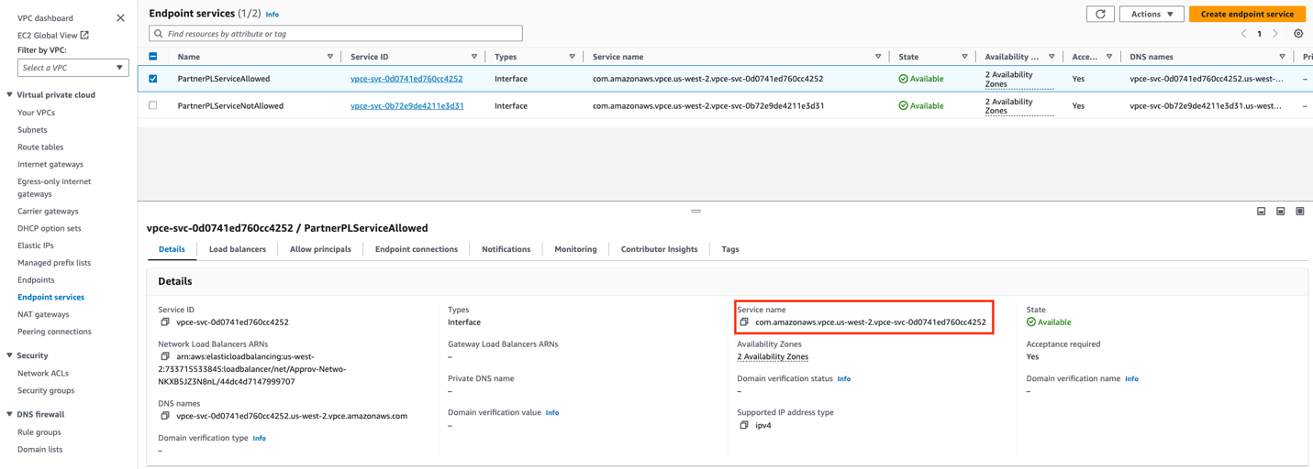This screenshot has height=469, width=1313.
Task: Switch to the Allow principals tab
Action: coord(320,249)
